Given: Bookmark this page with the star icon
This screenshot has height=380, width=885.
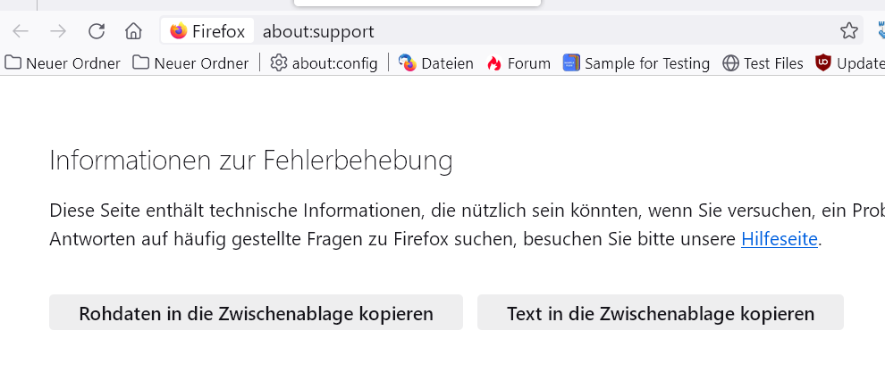Looking at the screenshot, I should tap(849, 31).
